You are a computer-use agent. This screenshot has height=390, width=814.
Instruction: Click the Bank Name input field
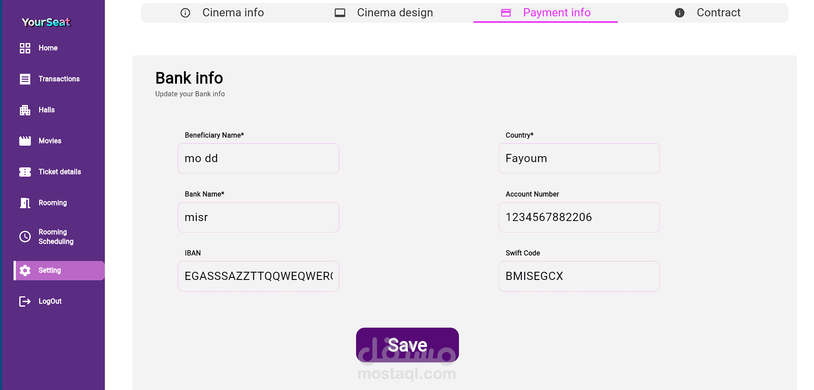(258, 217)
